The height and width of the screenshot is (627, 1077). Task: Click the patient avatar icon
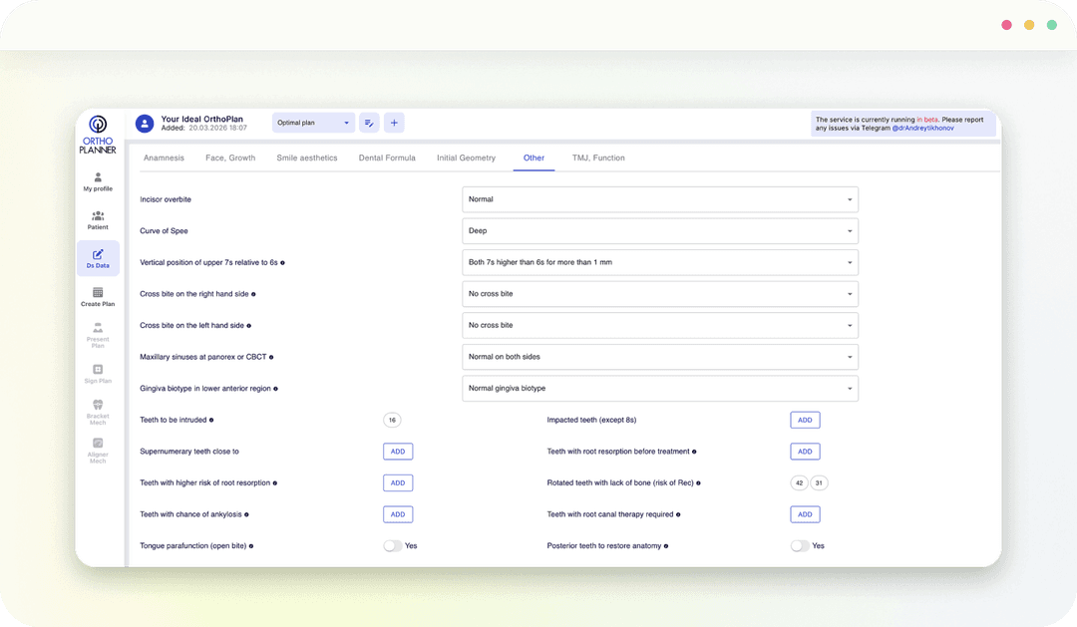145,124
